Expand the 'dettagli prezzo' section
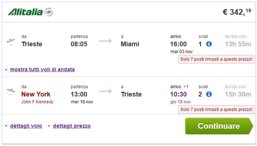 coord(72,126)
